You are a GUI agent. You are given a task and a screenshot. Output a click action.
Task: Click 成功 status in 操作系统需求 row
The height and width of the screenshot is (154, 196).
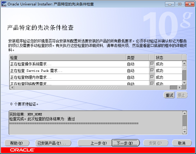pos(159,64)
